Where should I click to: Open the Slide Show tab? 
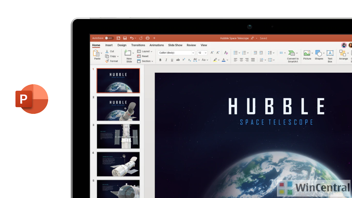pyautogui.click(x=175, y=45)
